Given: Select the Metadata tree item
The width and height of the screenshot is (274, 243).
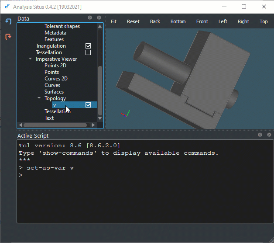Looking at the screenshot, I should pyautogui.click(x=55, y=33).
